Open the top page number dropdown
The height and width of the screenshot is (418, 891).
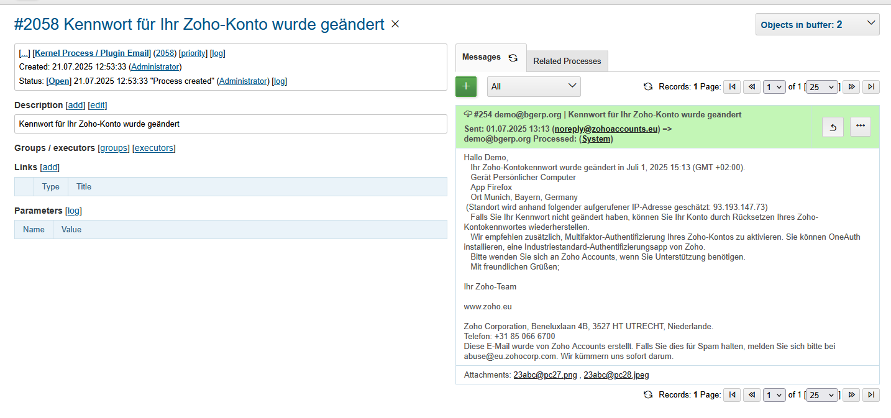[x=774, y=87]
